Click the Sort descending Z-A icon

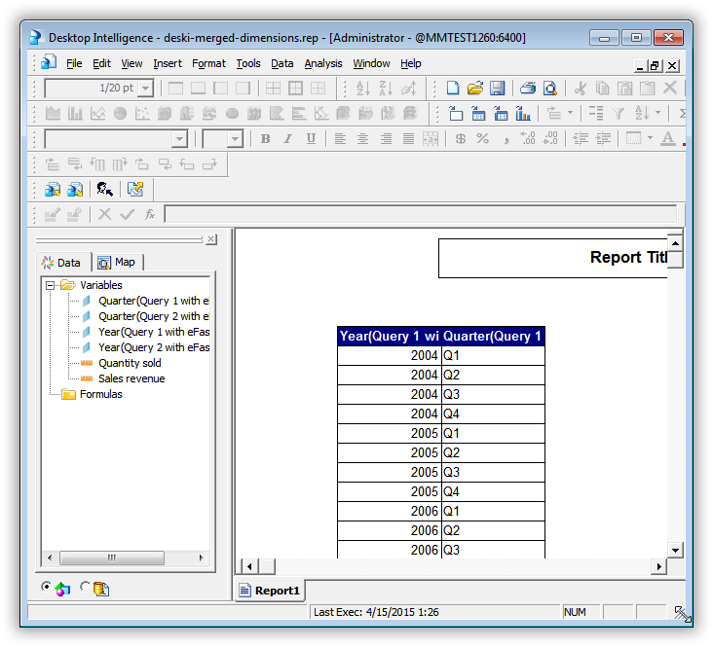coord(386,88)
